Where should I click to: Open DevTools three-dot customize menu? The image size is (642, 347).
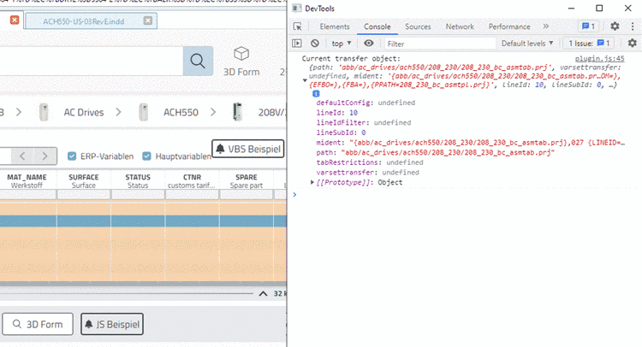pos(633,26)
